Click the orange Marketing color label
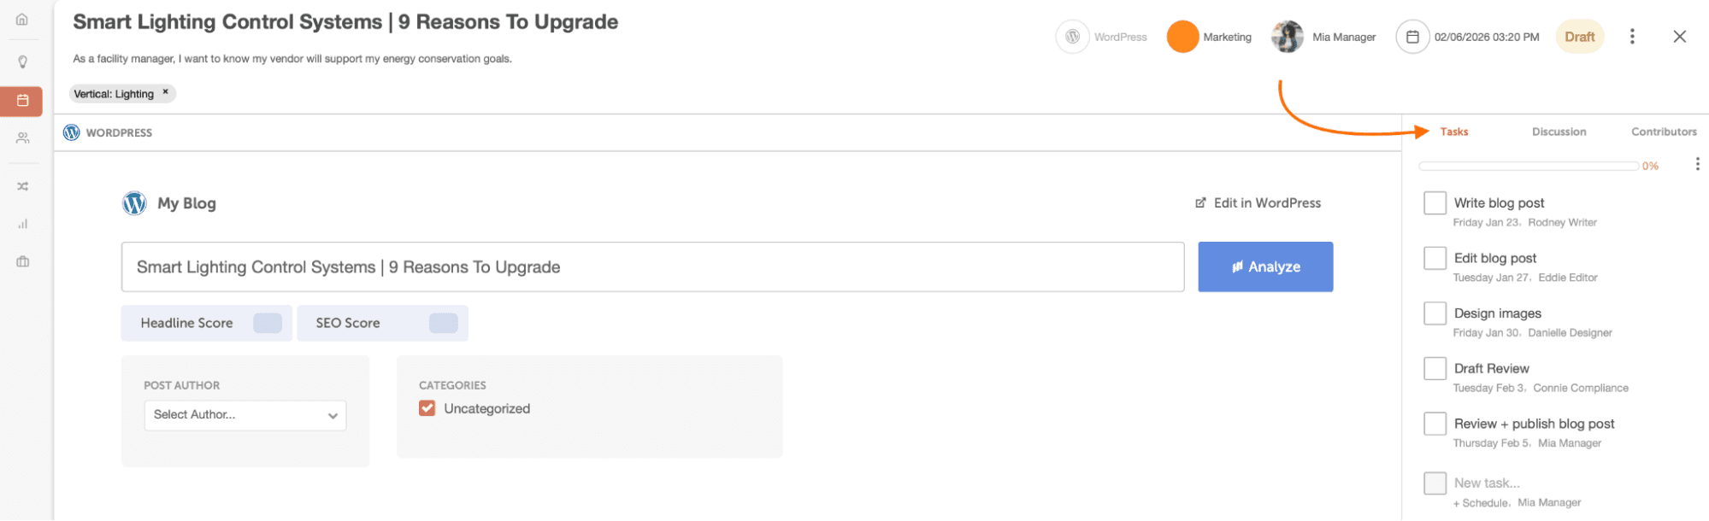Screen dimensions: 1709x521 coord(1182,37)
